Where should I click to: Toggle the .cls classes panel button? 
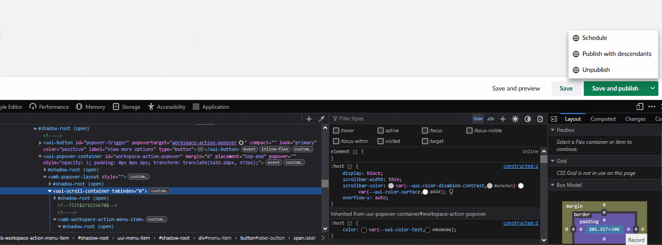pyautogui.click(x=490, y=119)
